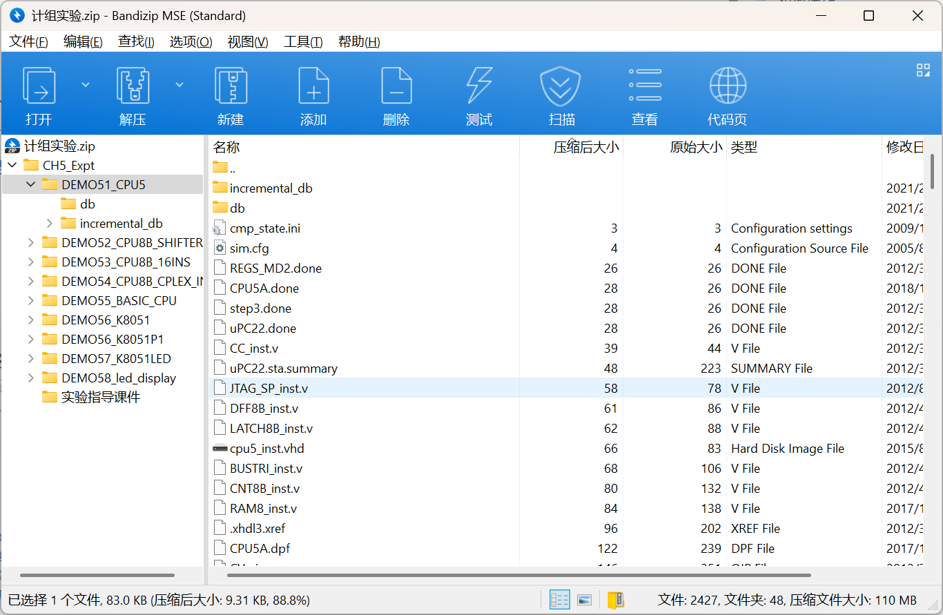Select the cpu5_inst.vhd file

pos(266,449)
